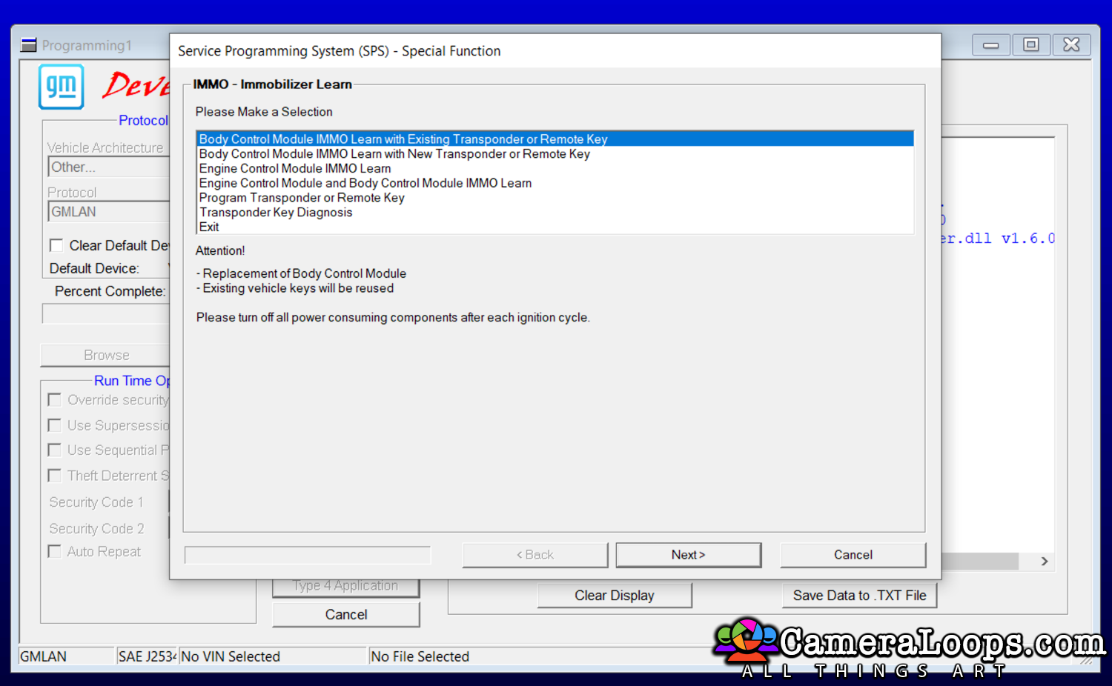Toggle the Clear Default Device checkbox
1112x686 pixels.
point(56,245)
